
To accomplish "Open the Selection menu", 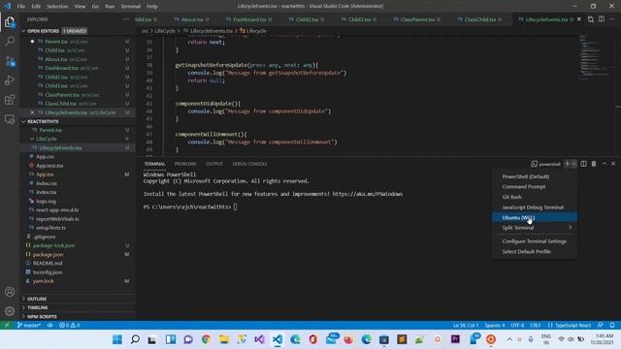I will point(57,6).
